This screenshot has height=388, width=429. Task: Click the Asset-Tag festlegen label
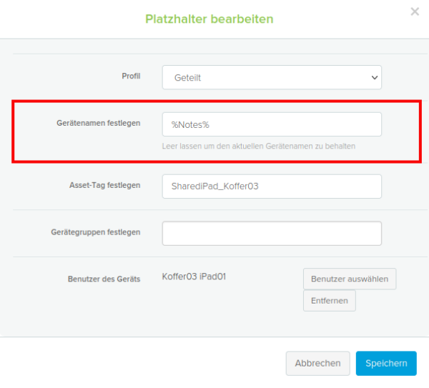105,185
